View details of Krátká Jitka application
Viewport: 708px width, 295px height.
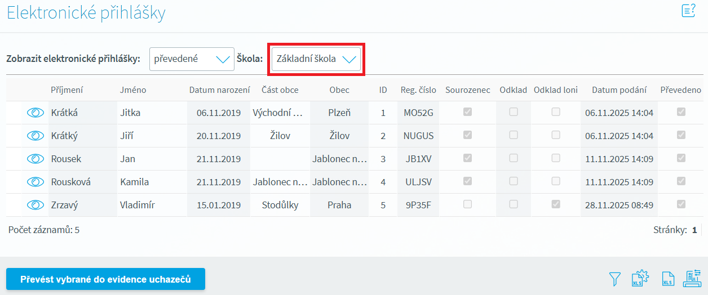[35, 113]
